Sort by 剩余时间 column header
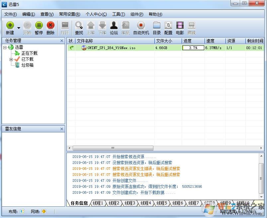Viewport: 267px width, 218px height. click(x=255, y=41)
